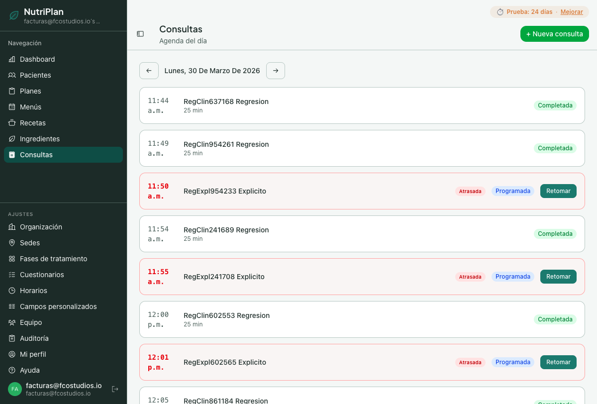This screenshot has height=404, width=597.
Task: Click the Pacientes people icon
Action: point(12,75)
